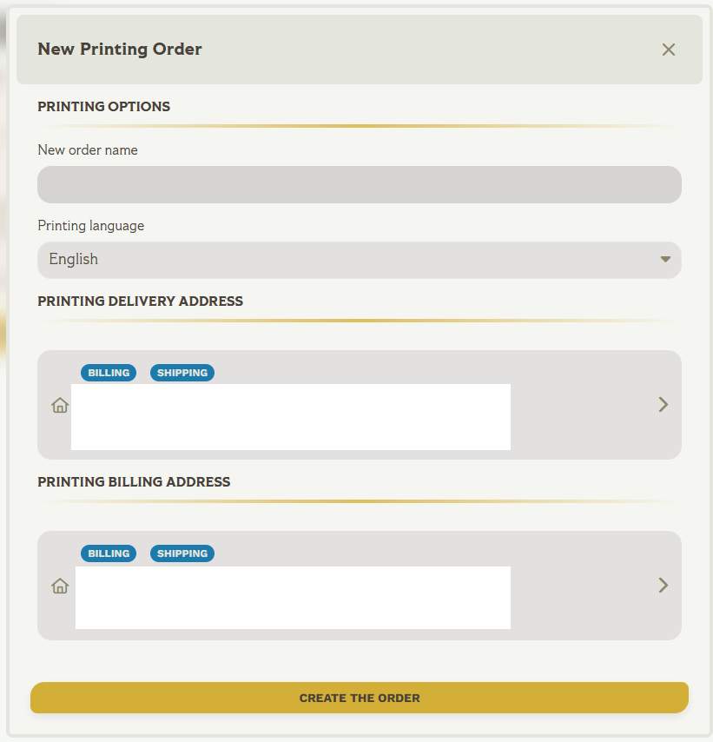The image size is (713, 742).
Task: Select the billing address details area
Action: tap(293, 598)
